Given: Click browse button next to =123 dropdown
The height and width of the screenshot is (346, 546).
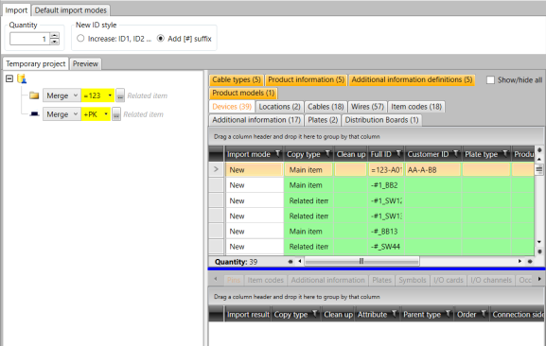Looking at the screenshot, I should click(x=120, y=95).
